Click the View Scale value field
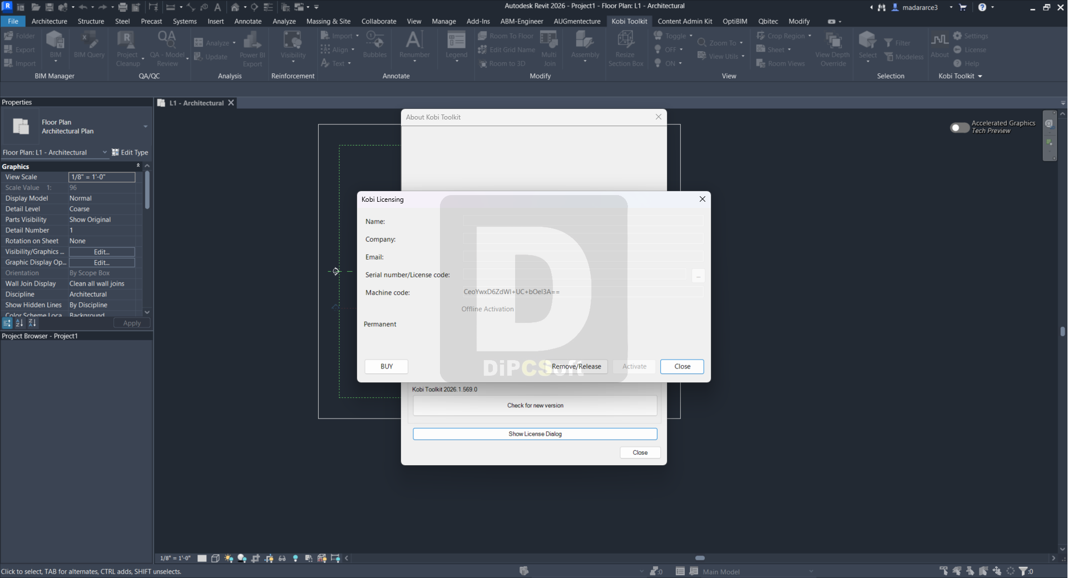Image resolution: width=1068 pixels, height=578 pixels. click(102, 177)
